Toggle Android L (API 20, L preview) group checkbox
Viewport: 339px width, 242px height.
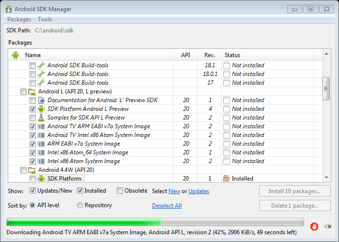coord(23,91)
